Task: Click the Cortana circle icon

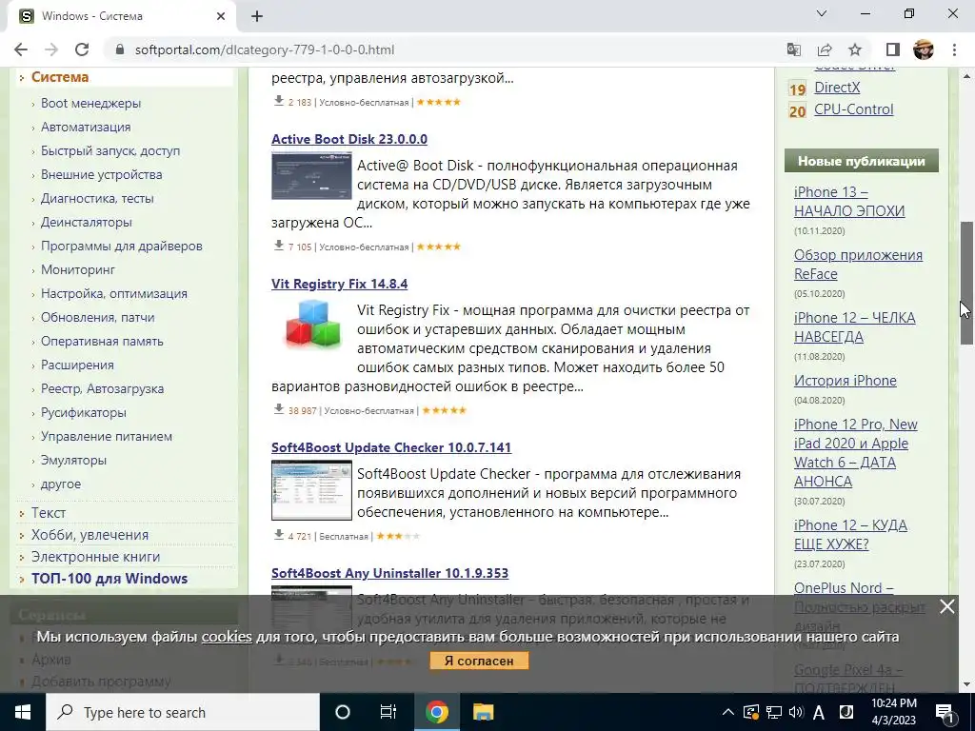Action: pyautogui.click(x=342, y=712)
